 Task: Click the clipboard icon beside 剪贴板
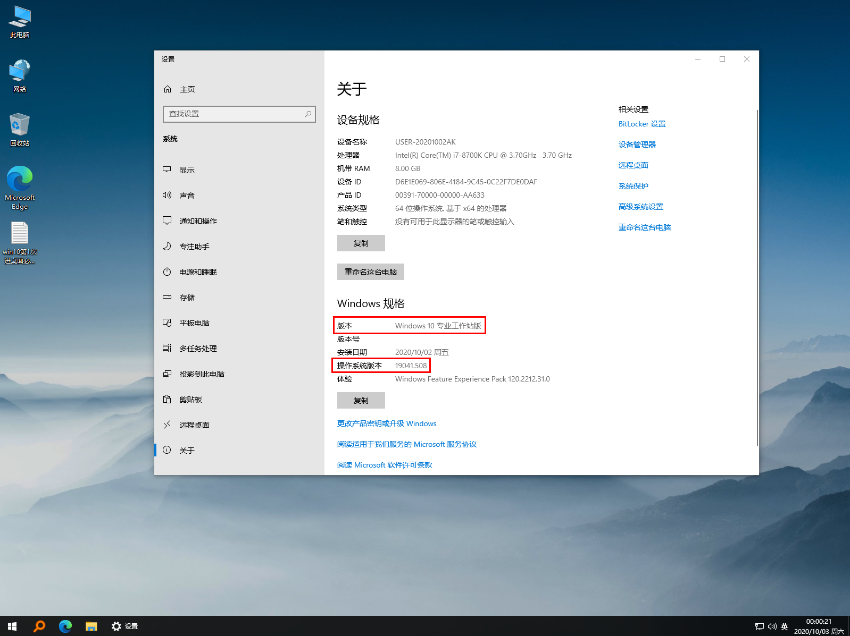[x=167, y=399]
